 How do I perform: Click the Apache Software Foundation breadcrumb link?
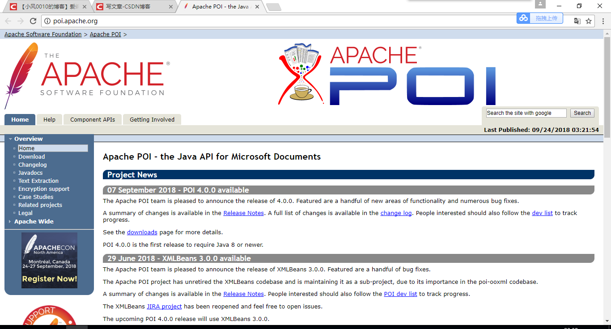pyautogui.click(x=43, y=34)
